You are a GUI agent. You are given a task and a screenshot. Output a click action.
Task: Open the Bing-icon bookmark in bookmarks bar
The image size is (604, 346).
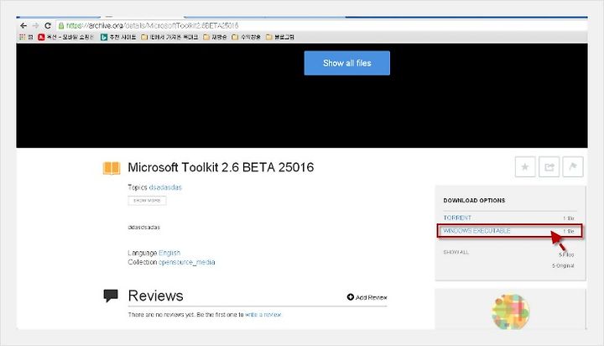[118, 37]
